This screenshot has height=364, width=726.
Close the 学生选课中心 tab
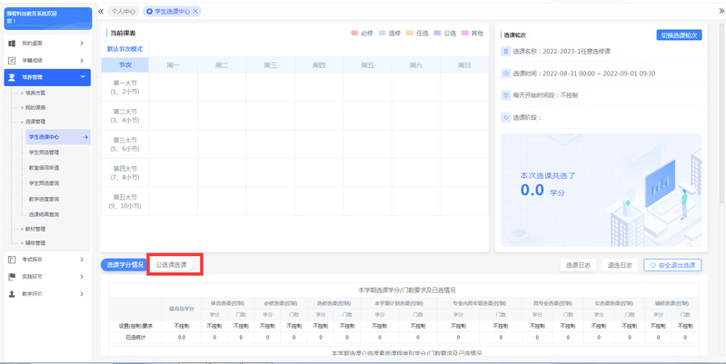pyautogui.click(x=196, y=11)
